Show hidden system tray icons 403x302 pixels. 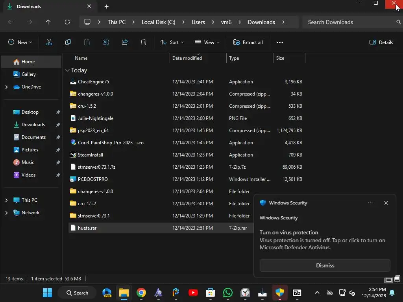tap(317, 293)
